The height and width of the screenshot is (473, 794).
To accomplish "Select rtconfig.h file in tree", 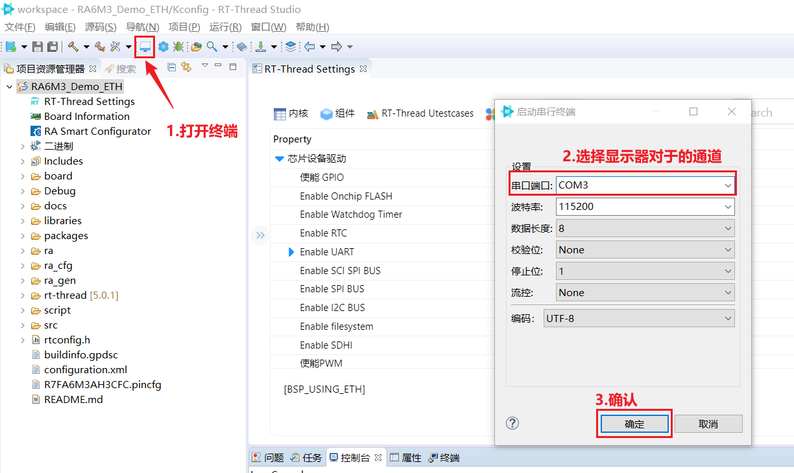I will tap(61, 340).
